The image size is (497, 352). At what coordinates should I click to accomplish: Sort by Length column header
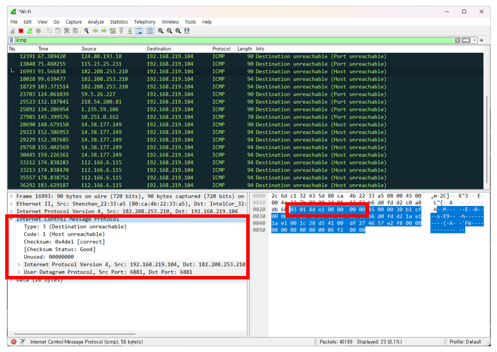(x=244, y=49)
